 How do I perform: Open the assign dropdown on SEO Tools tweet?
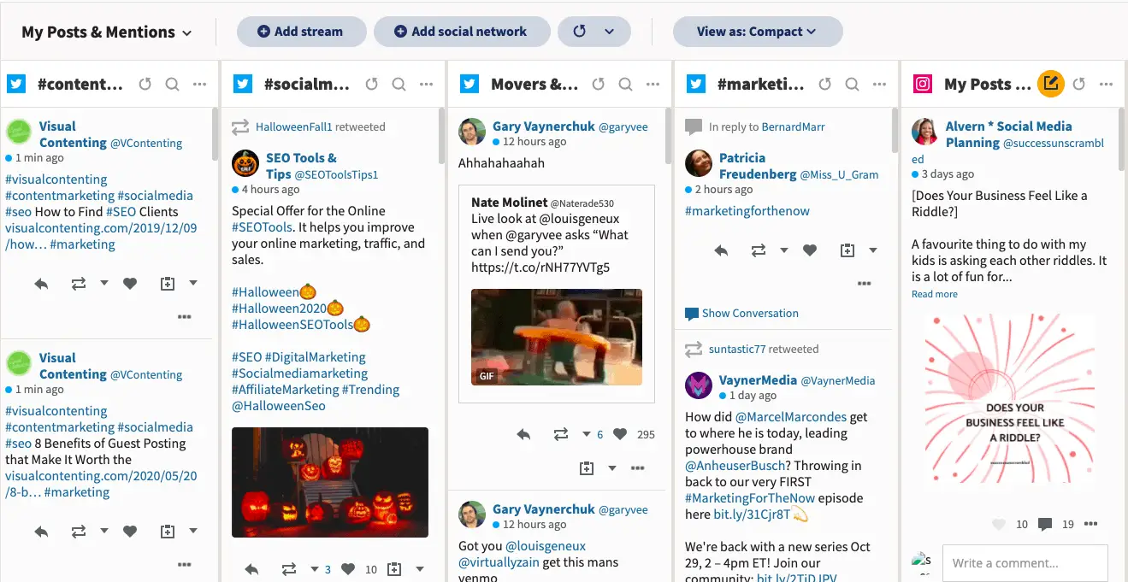pos(420,569)
